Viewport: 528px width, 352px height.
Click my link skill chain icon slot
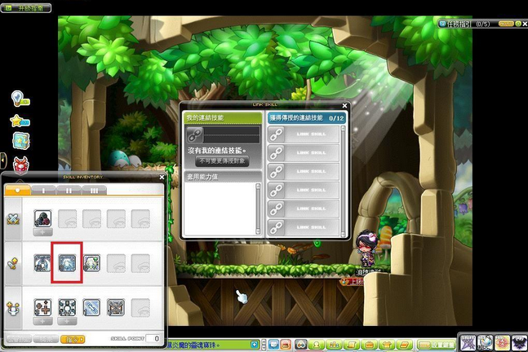click(x=195, y=134)
